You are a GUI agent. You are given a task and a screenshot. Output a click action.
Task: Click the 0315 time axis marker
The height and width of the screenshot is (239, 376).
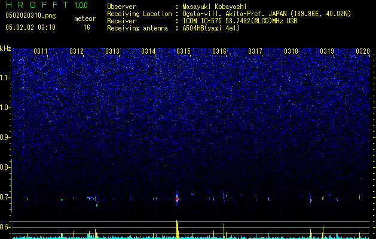(x=184, y=51)
